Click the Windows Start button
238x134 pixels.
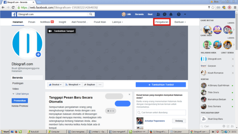pos(5,132)
